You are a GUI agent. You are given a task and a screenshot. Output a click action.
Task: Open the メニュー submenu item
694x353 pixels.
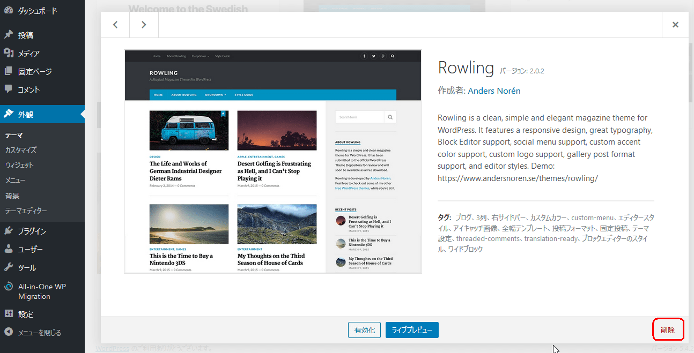point(16,180)
